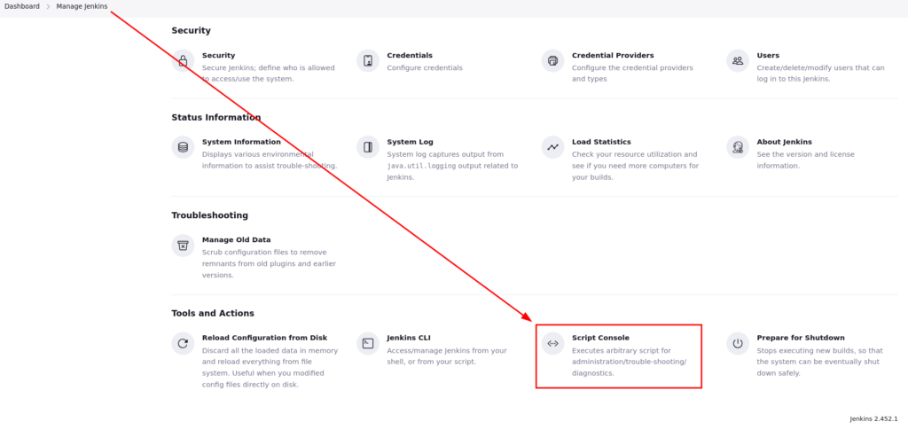The image size is (908, 429).
Task: Click the Credential Providers icon
Action: (x=552, y=61)
